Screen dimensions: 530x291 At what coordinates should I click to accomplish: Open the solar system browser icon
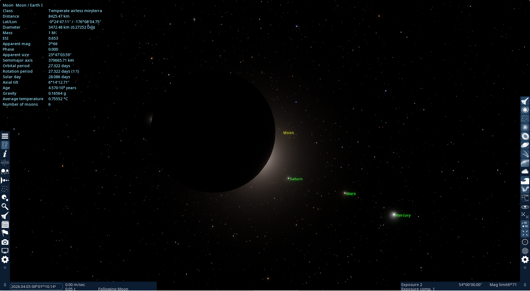point(5,180)
